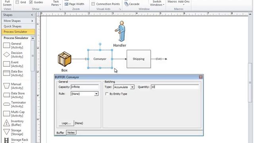Click the Logic... button
254x143 pixels.
(x=66, y=123)
